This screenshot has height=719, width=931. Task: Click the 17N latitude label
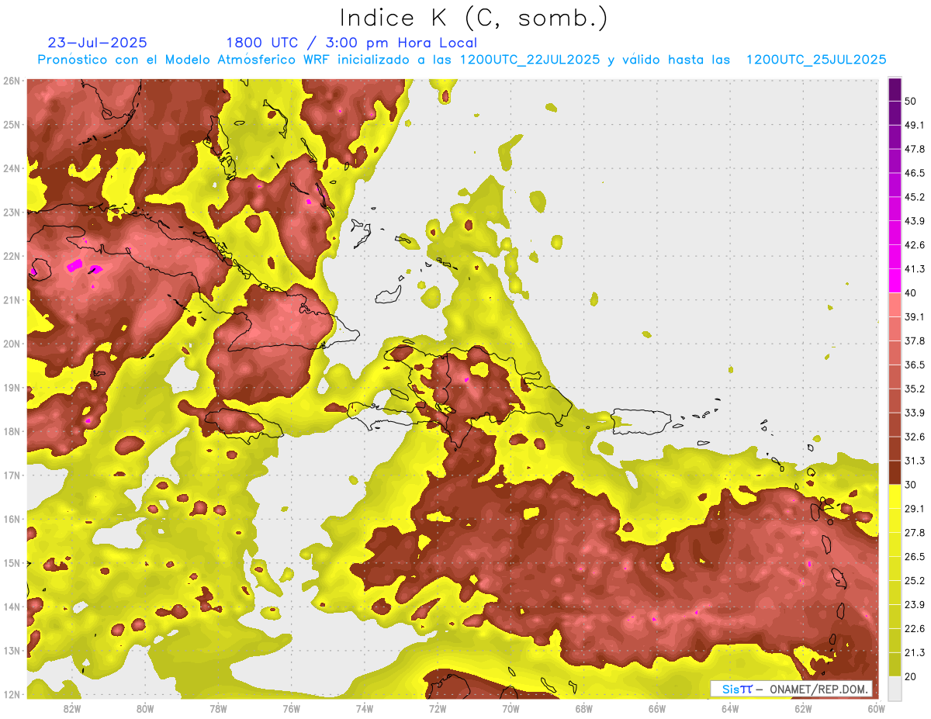(12, 475)
